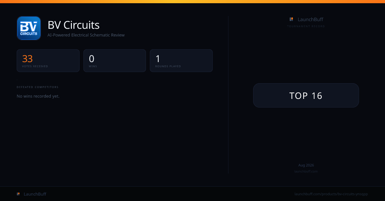Click the AI-Powered Electrical Schematic Review tagline
This screenshot has height=201, width=385.
(86, 35)
